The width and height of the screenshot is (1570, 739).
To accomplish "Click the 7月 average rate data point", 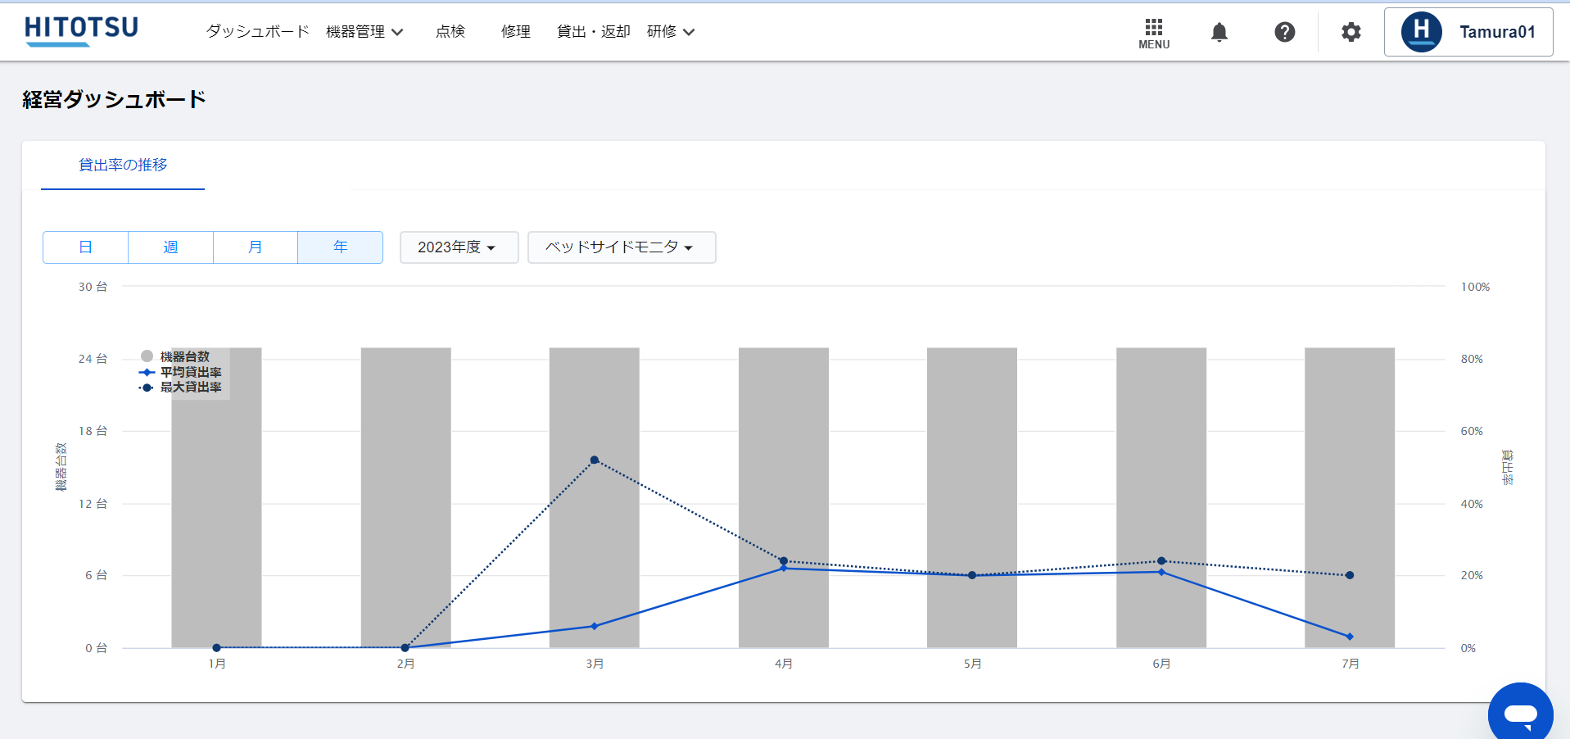I will click(1350, 637).
